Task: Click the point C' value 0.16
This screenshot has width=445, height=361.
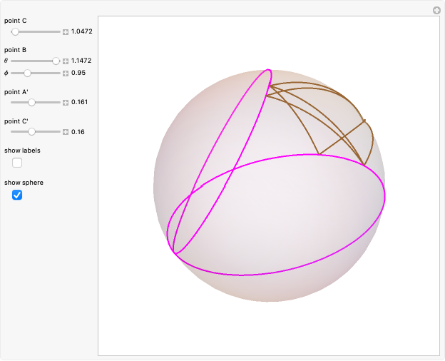Action: point(78,132)
